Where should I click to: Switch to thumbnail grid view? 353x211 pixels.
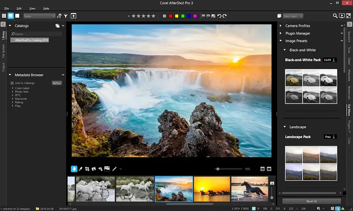(x=4, y=16)
